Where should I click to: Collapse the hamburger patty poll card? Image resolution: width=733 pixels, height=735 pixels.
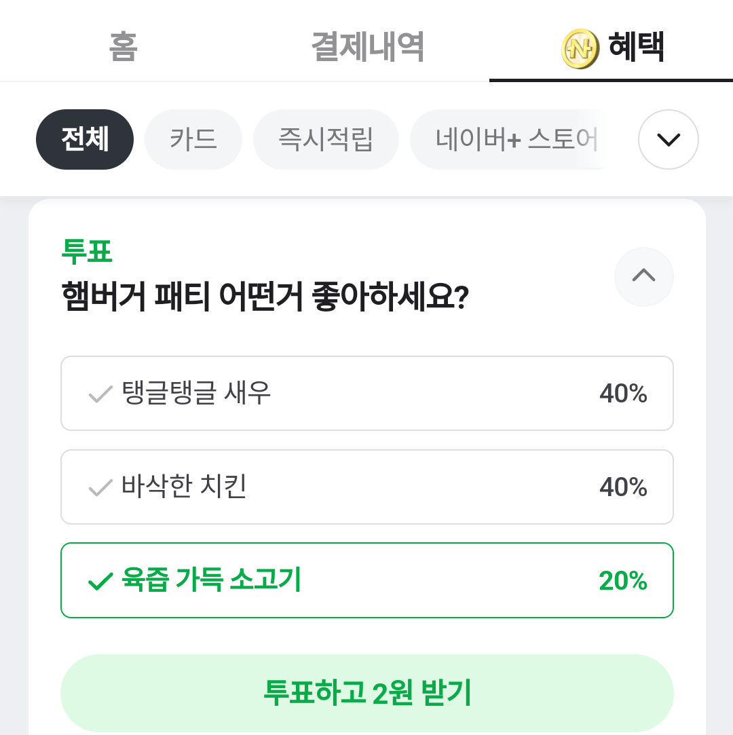[x=643, y=276]
